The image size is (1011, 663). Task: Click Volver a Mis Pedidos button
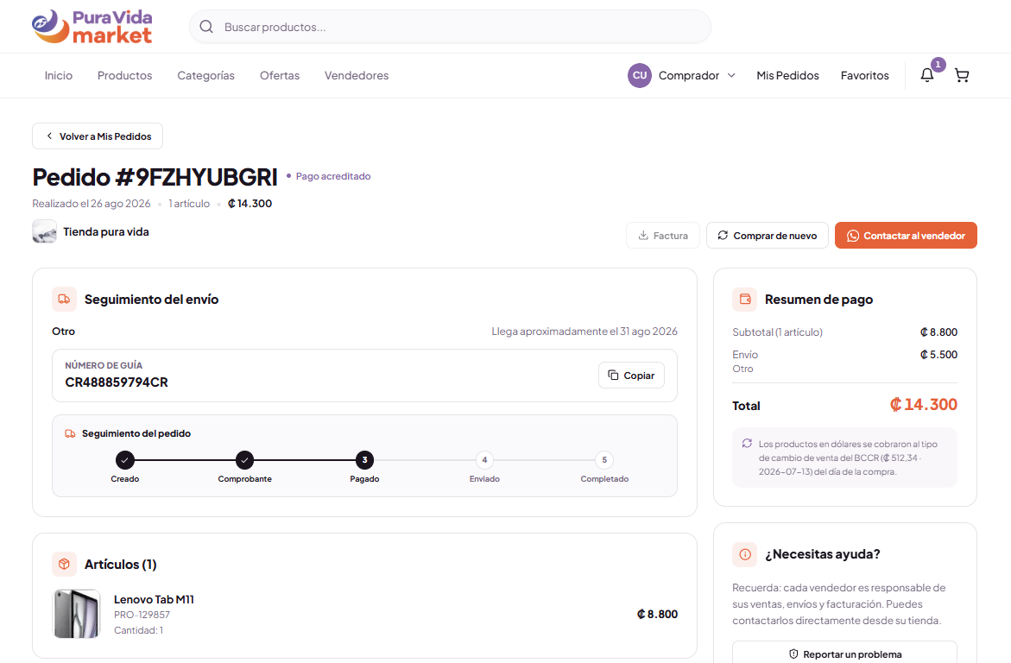pos(98,136)
